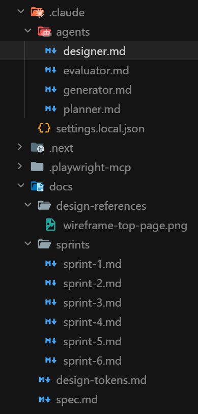Open planner.md file
This screenshot has height=414, width=198.
click(92, 109)
